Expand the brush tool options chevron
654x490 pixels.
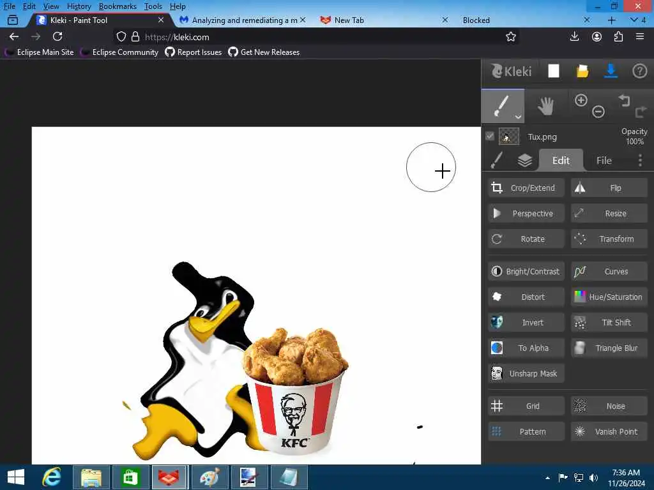click(518, 117)
